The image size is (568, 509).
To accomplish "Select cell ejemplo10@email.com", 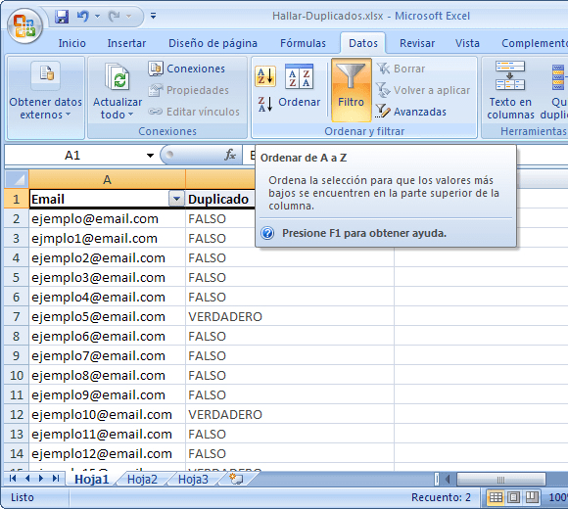I will pos(107,414).
